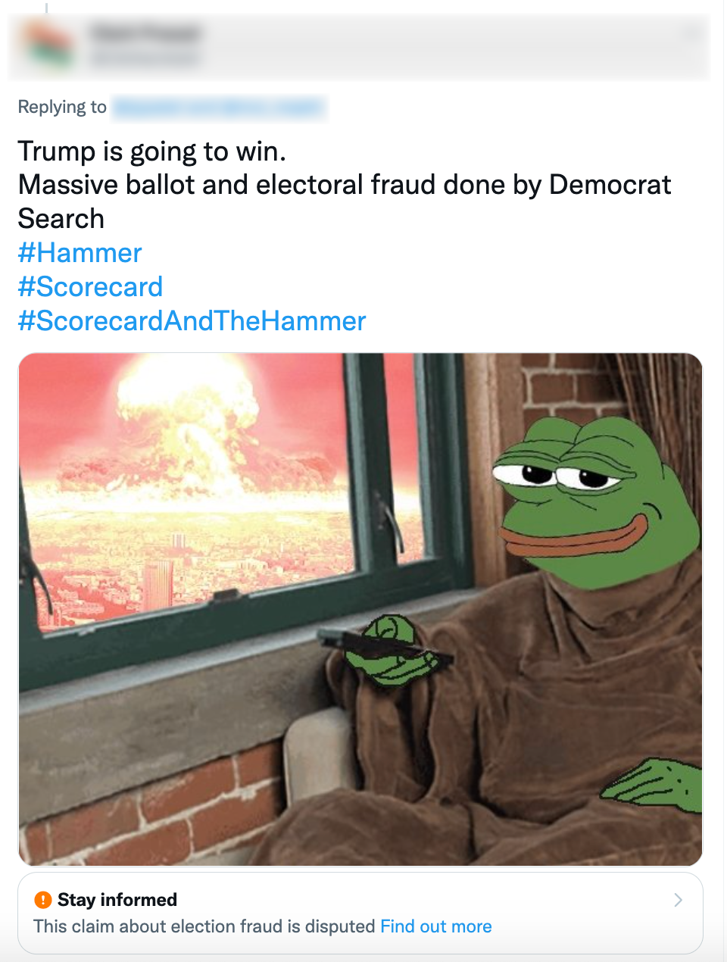The height and width of the screenshot is (962, 727).
Task: Open the #ScorecardAndTheHammer hashtag
Action: (192, 321)
